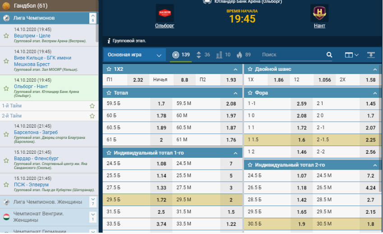This screenshot has height=234, width=383.
Task: Open the 1-й Тайм sub-market
Action: click(x=12, y=106)
